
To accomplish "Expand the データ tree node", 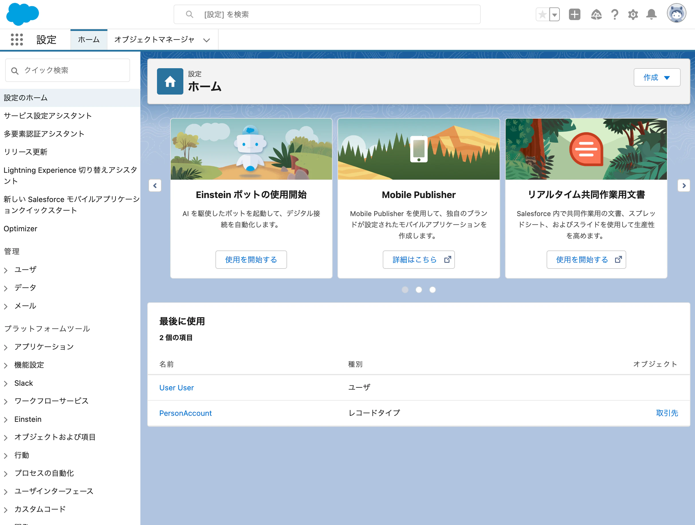I will 6,288.
